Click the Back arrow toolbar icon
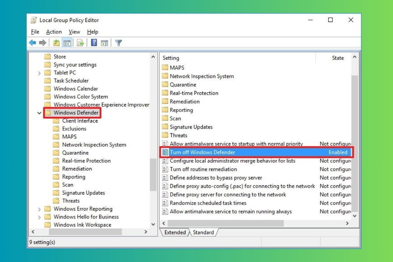 point(32,43)
